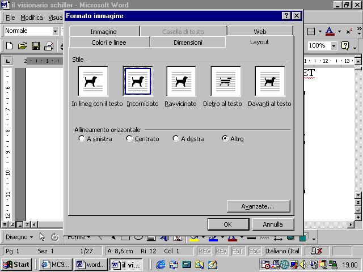The height and width of the screenshot is (272, 363).
Task: Open a file with the folder icon
Action: click(x=23, y=46)
